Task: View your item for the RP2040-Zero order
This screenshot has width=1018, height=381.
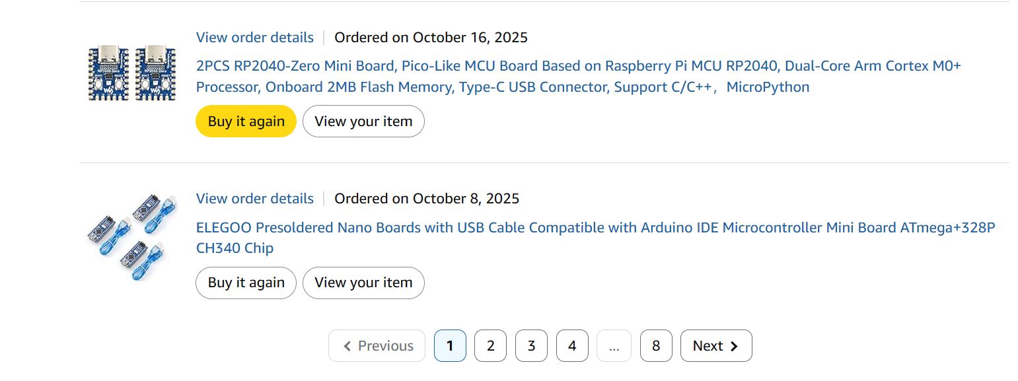Action: click(363, 121)
